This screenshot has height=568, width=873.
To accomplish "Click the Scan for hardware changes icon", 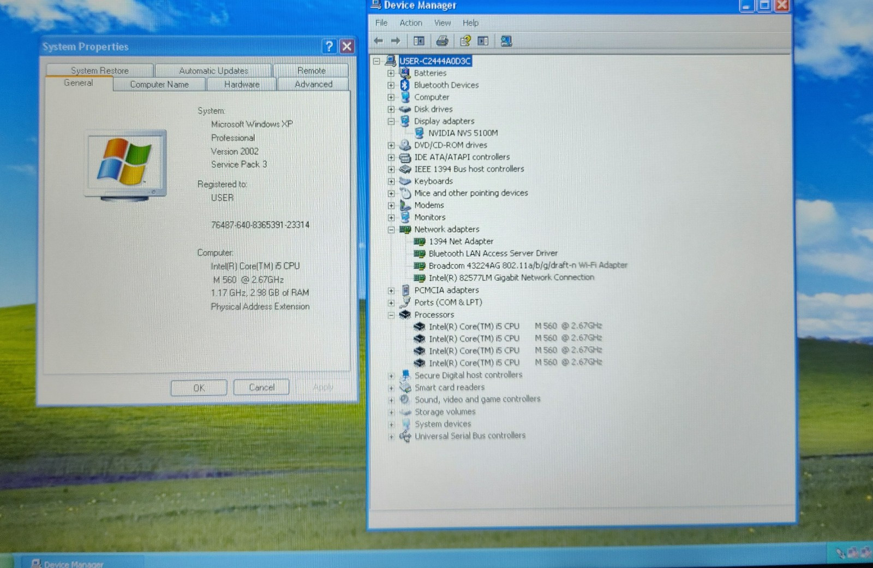I will pyautogui.click(x=506, y=41).
